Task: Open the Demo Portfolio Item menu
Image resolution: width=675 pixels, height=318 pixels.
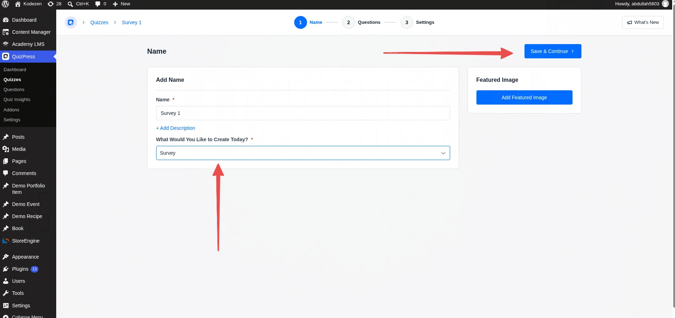Action: (28, 189)
